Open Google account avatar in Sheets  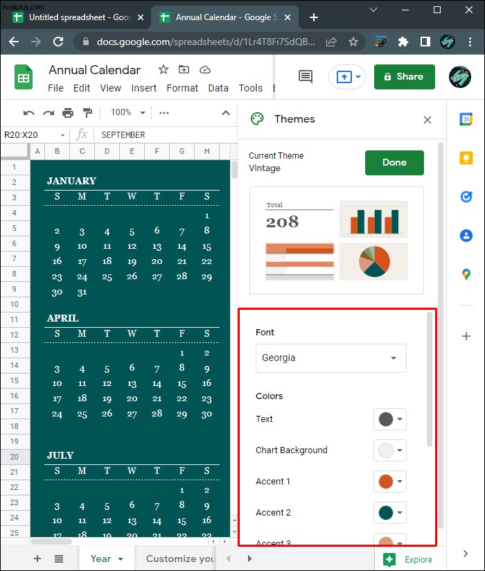[460, 77]
